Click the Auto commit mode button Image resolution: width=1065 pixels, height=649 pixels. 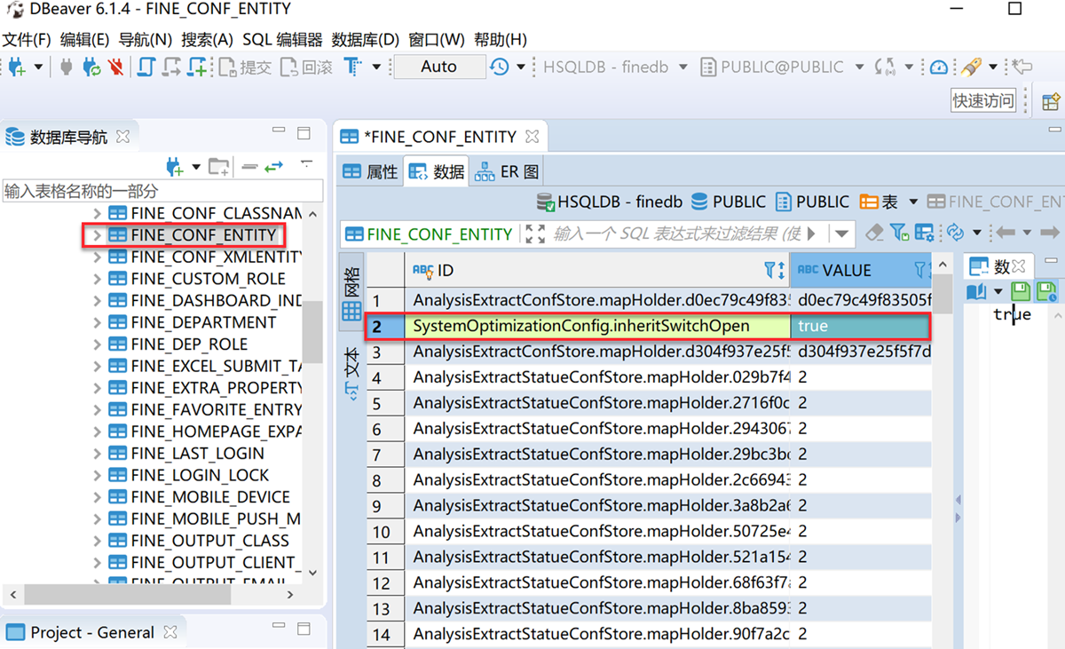[439, 67]
